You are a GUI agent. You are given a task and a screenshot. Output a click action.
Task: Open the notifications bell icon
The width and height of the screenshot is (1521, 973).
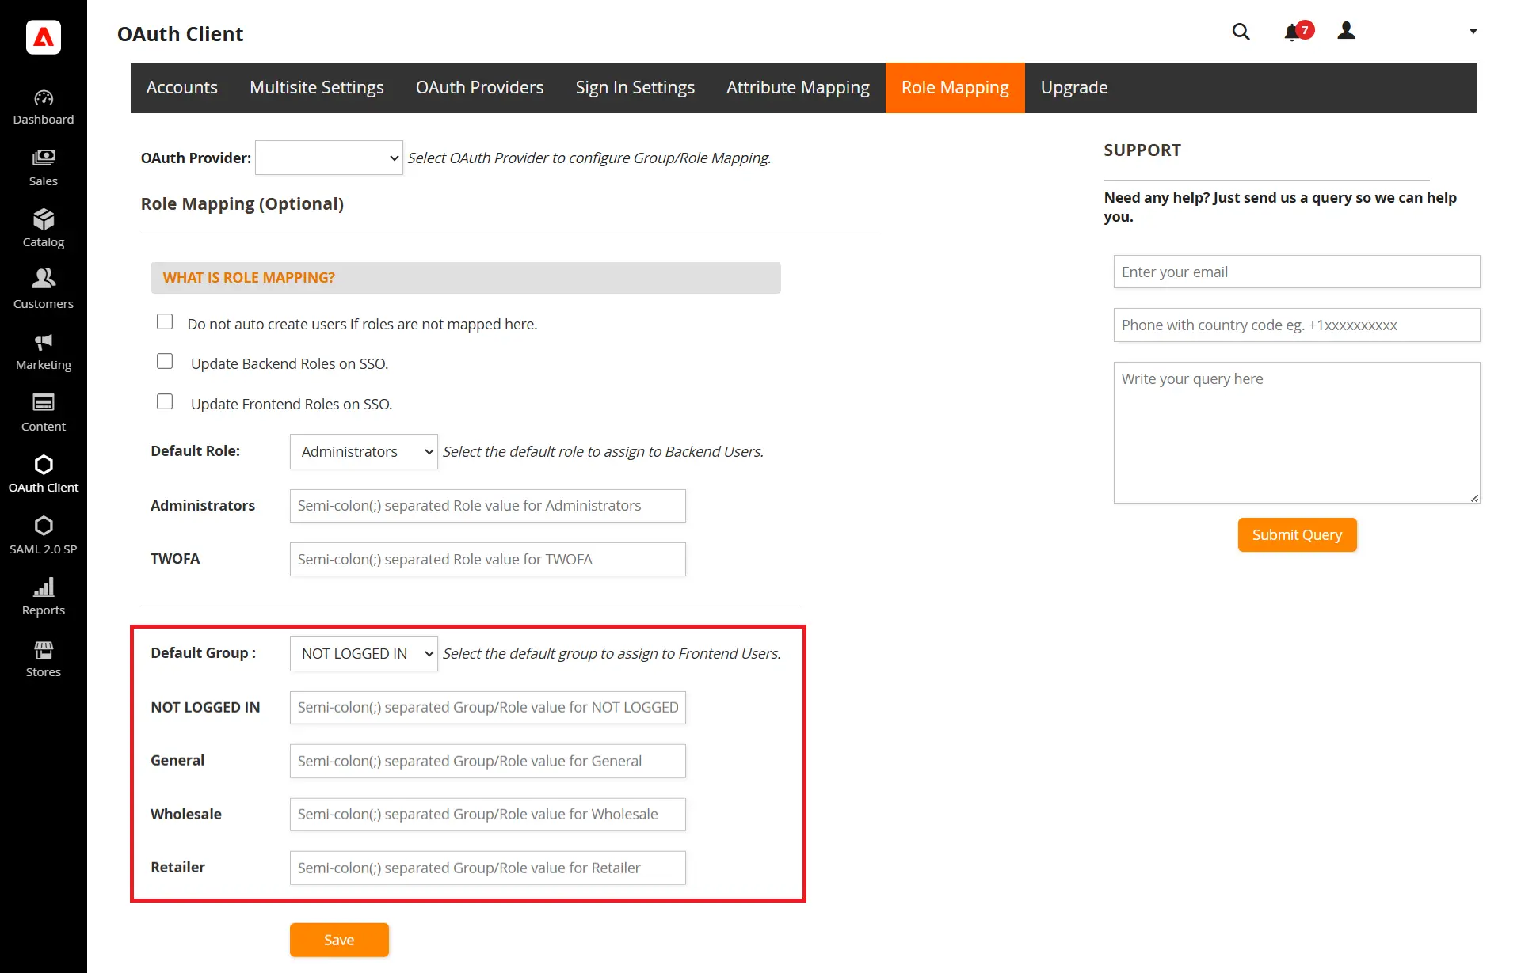click(1292, 32)
